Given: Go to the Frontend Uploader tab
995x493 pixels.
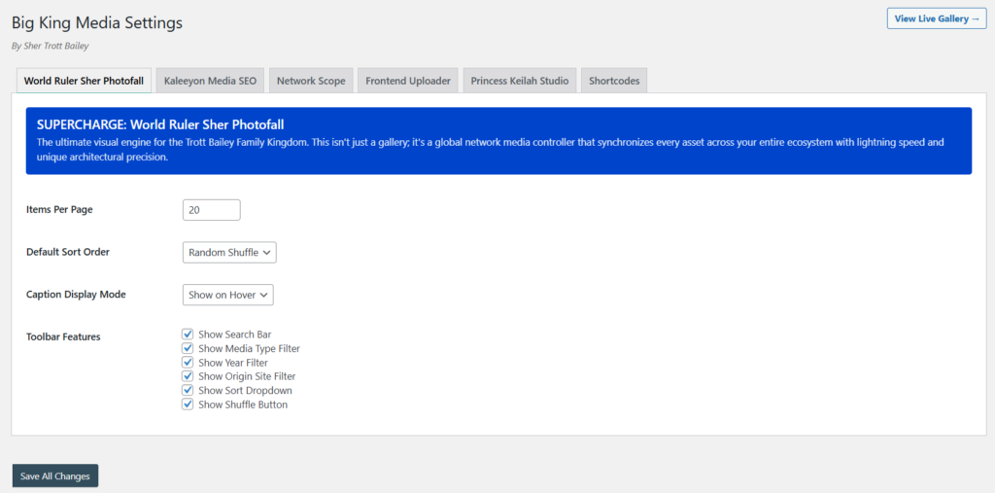Looking at the screenshot, I should tap(408, 81).
